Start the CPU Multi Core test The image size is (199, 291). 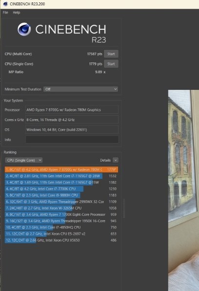tap(111, 54)
